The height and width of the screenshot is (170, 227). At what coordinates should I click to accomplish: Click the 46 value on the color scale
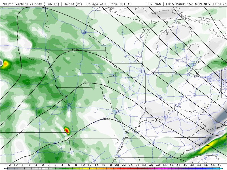coord(206,165)
